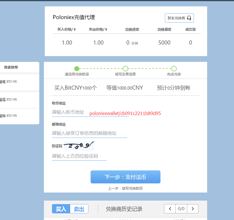Click the 商家推荐 sidebar heading

tap(11, 67)
